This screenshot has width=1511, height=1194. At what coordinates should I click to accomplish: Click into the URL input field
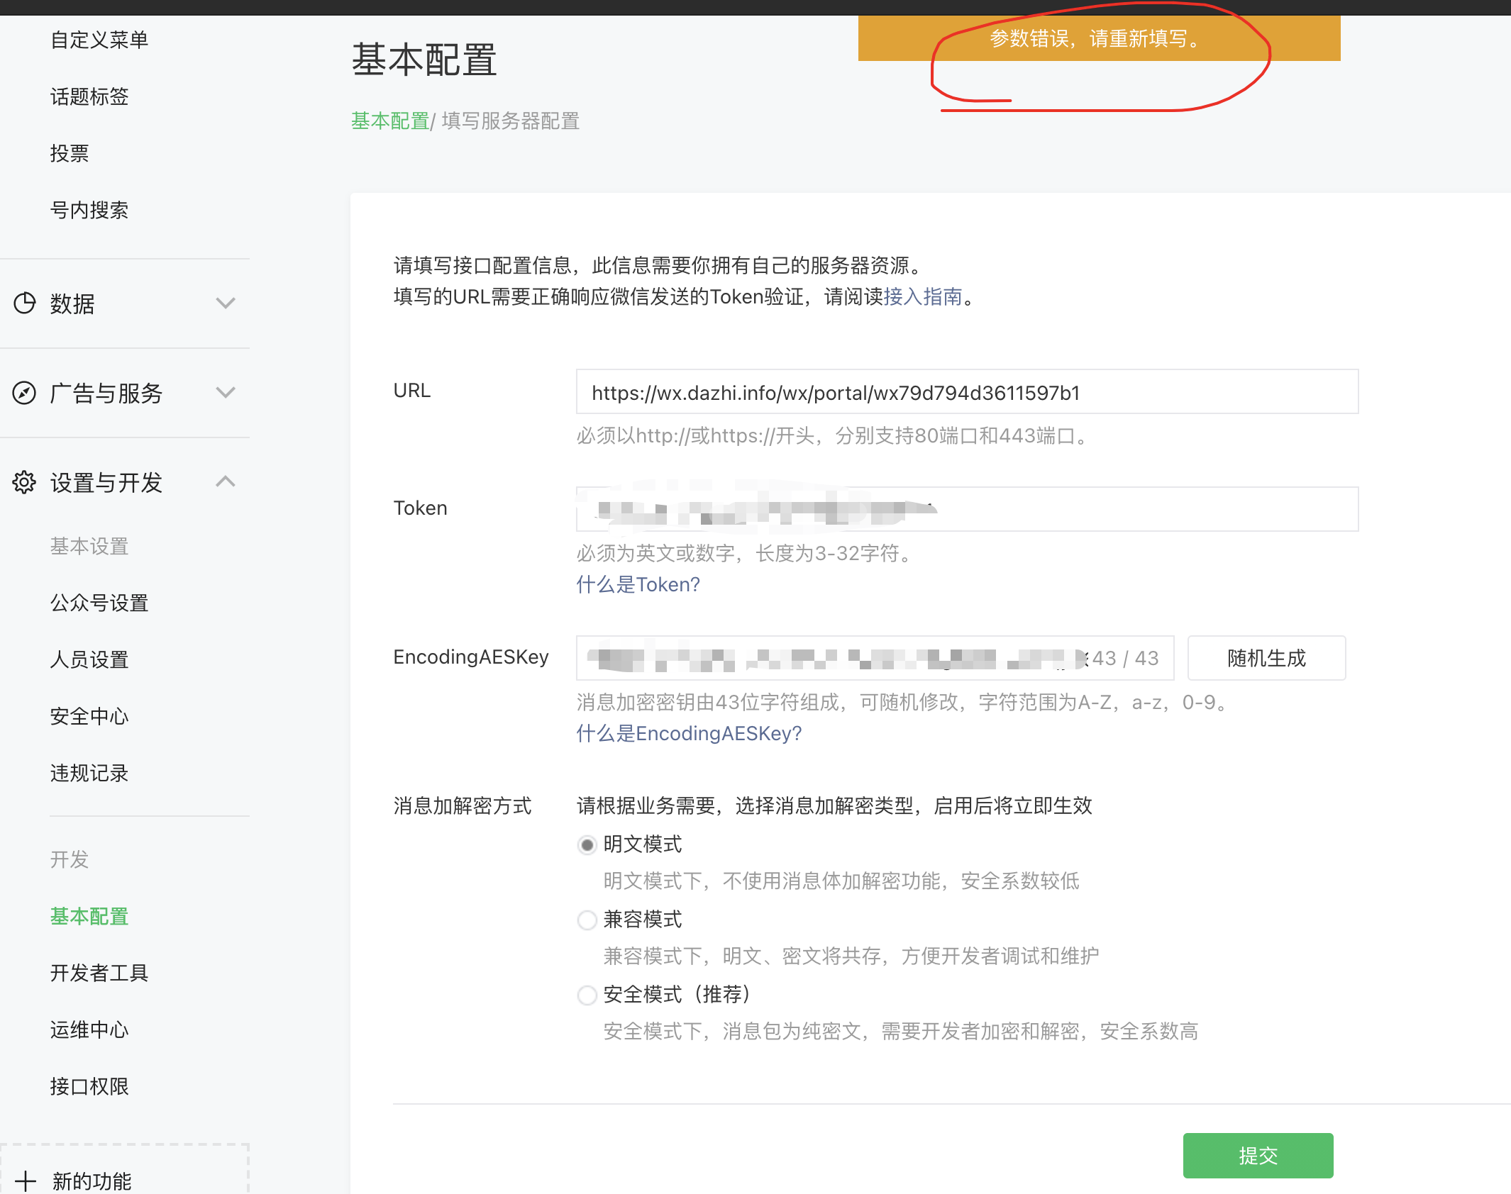point(966,392)
